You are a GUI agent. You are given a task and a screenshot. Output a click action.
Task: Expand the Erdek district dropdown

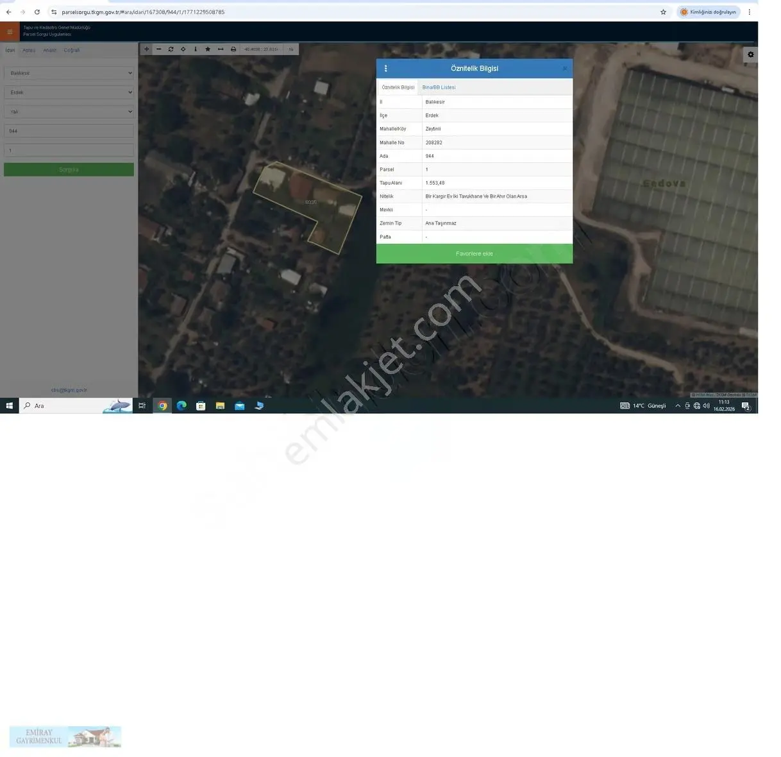(x=69, y=92)
